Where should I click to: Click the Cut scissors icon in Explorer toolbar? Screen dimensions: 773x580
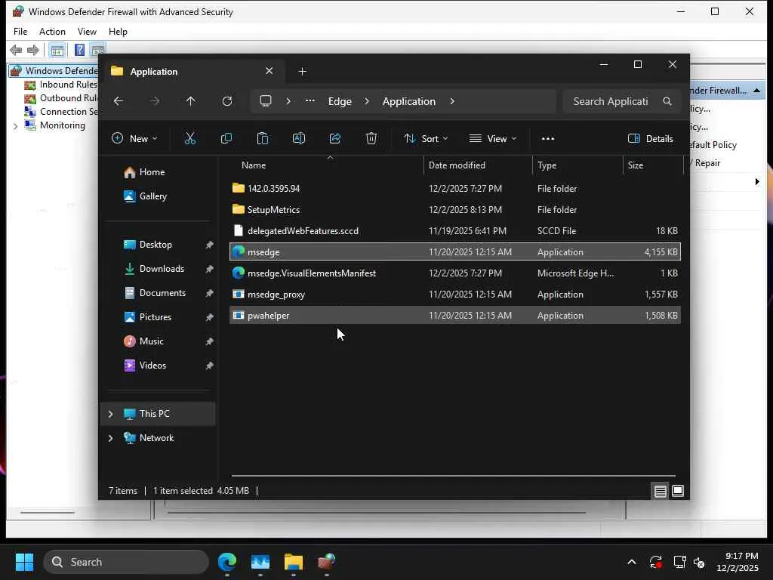click(189, 139)
